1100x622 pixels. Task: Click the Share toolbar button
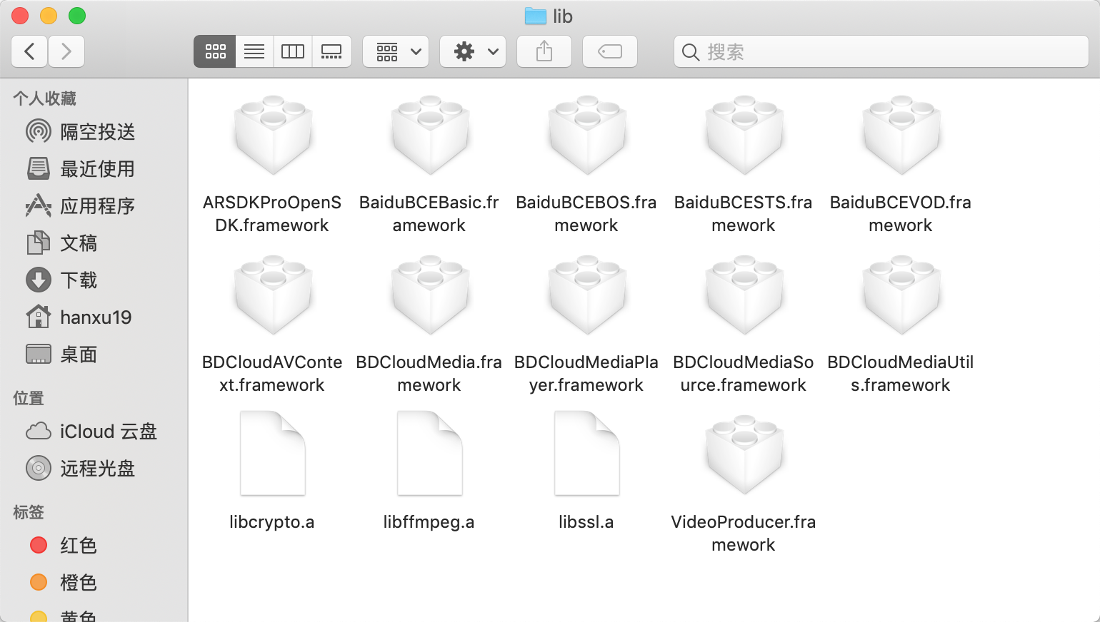tap(544, 51)
